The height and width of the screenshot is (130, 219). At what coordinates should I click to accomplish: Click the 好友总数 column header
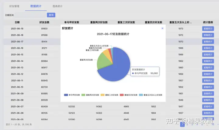44,22
